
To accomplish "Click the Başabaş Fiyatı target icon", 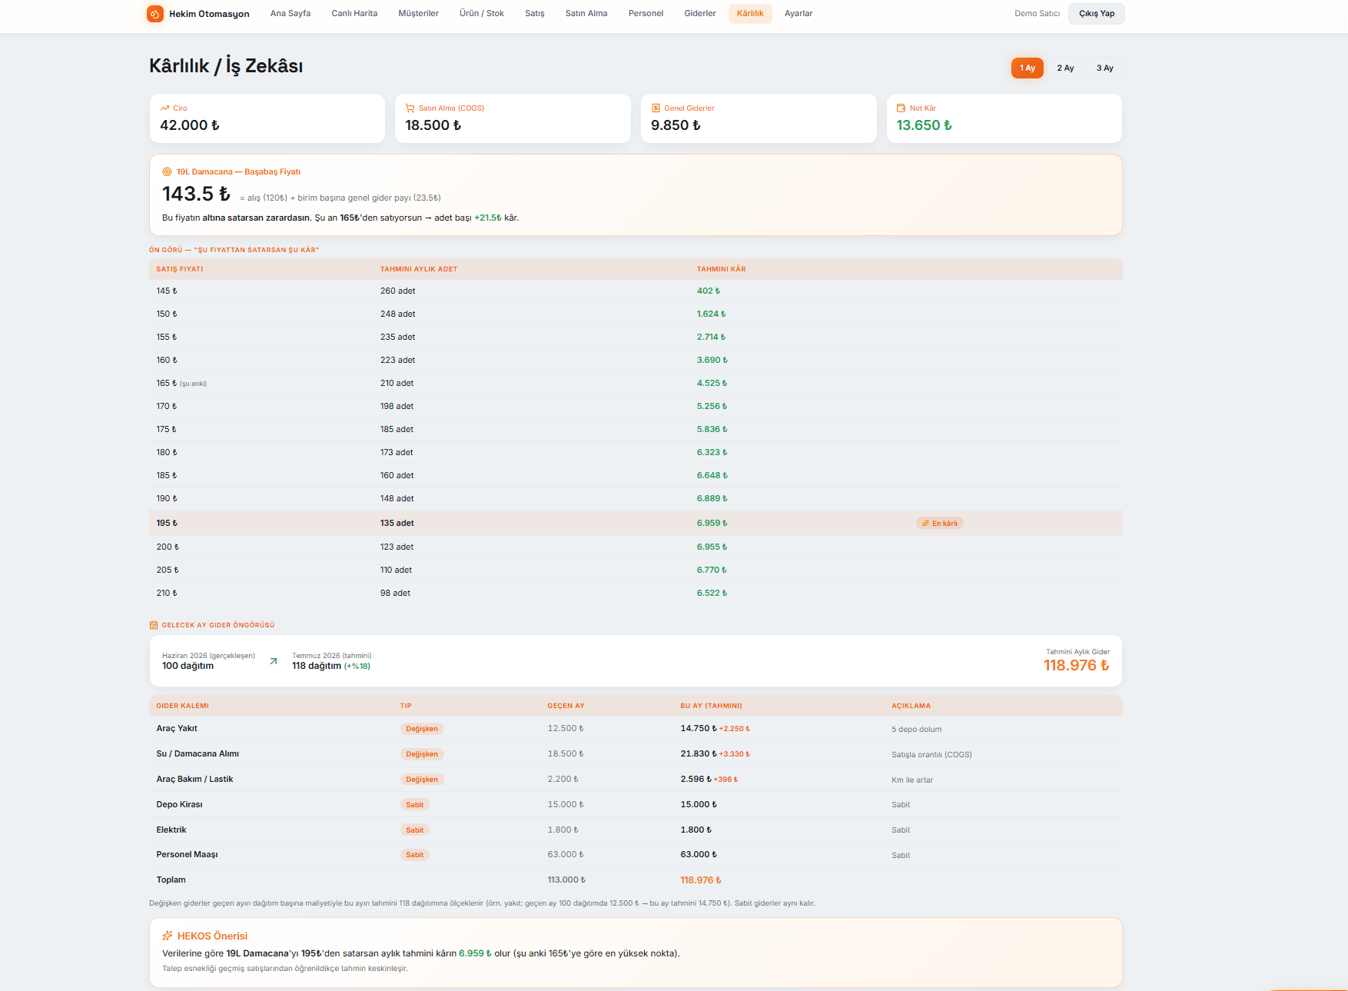I will (x=167, y=172).
